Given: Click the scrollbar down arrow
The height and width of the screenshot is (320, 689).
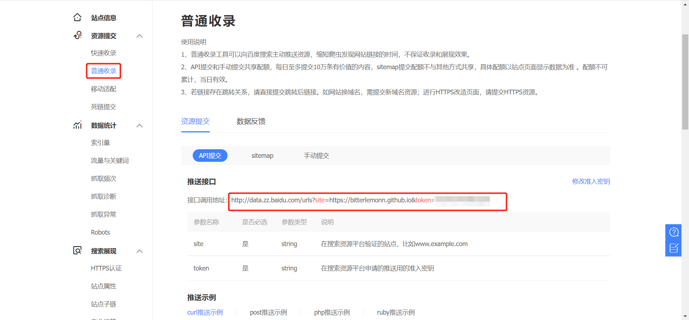Looking at the screenshot, I should pos(685,316).
